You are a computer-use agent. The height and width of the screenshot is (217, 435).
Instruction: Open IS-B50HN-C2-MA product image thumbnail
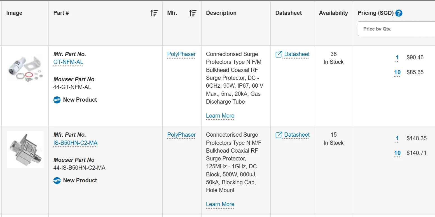[x=25, y=149]
